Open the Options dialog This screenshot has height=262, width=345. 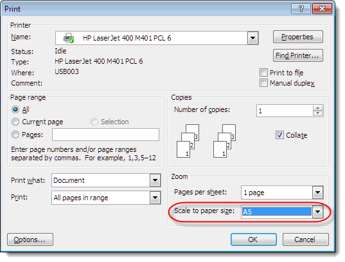pos(30,239)
